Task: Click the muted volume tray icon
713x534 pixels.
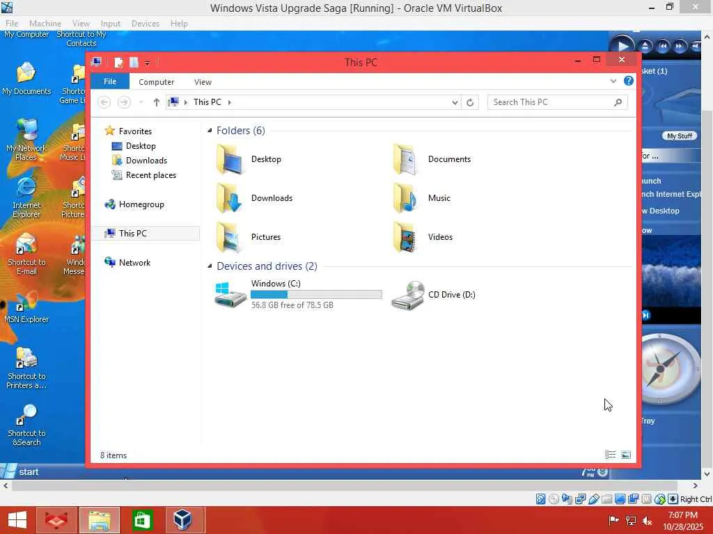Action: [x=647, y=520]
